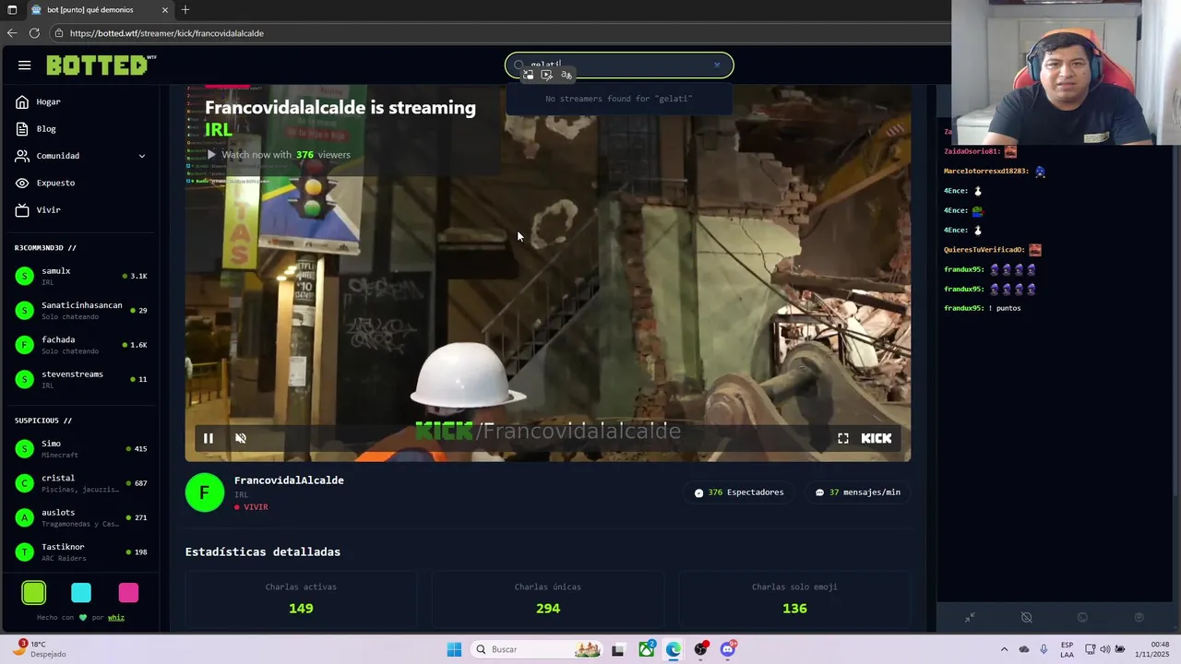The image size is (1181, 664).
Task: Select the cyan theme swatch
Action: pyautogui.click(x=81, y=592)
